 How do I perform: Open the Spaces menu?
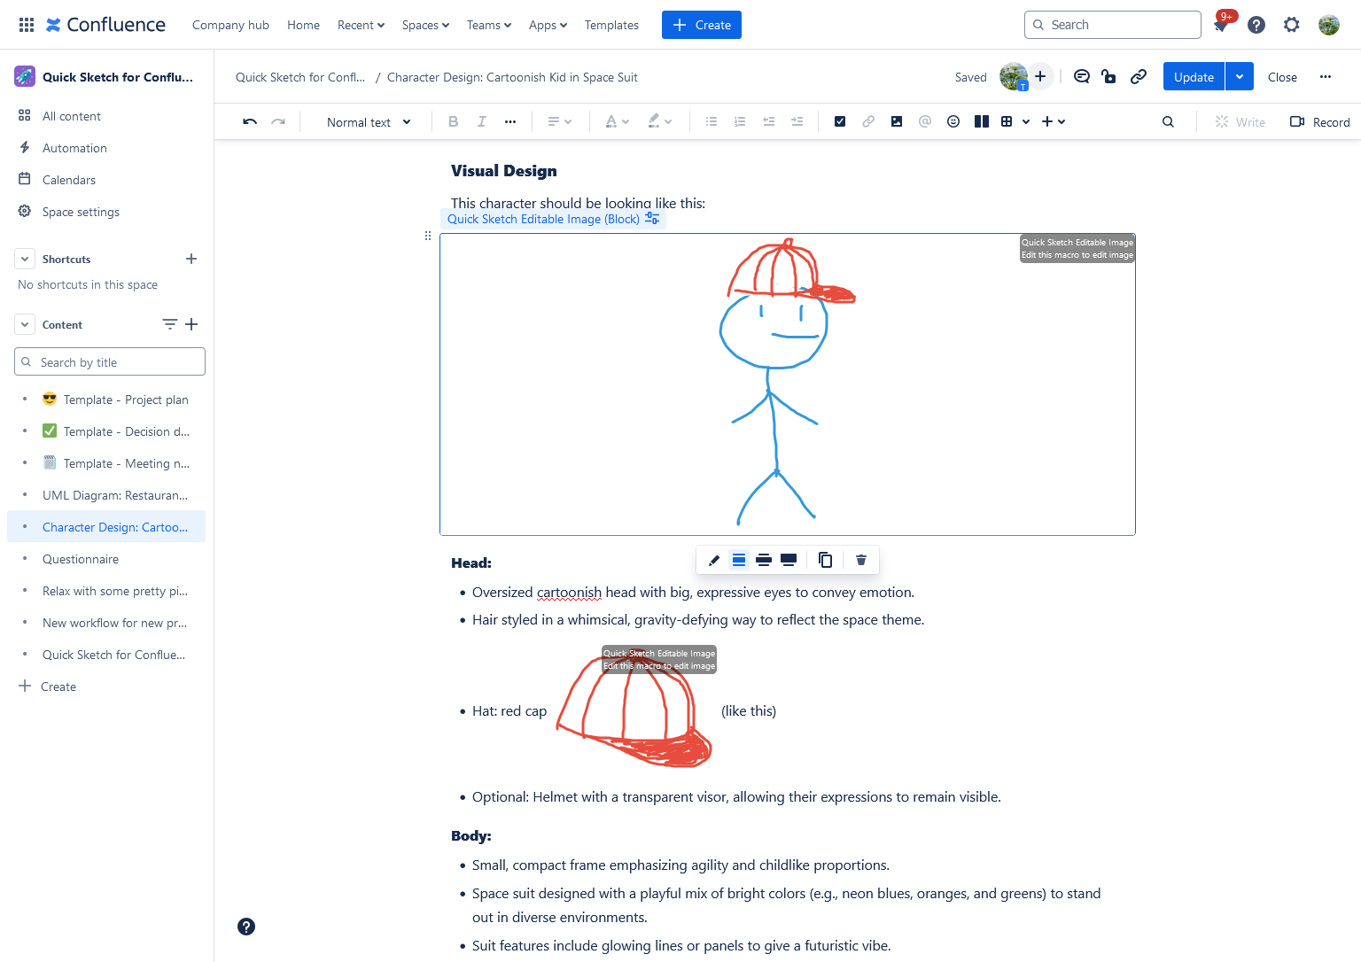click(x=425, y=25)
